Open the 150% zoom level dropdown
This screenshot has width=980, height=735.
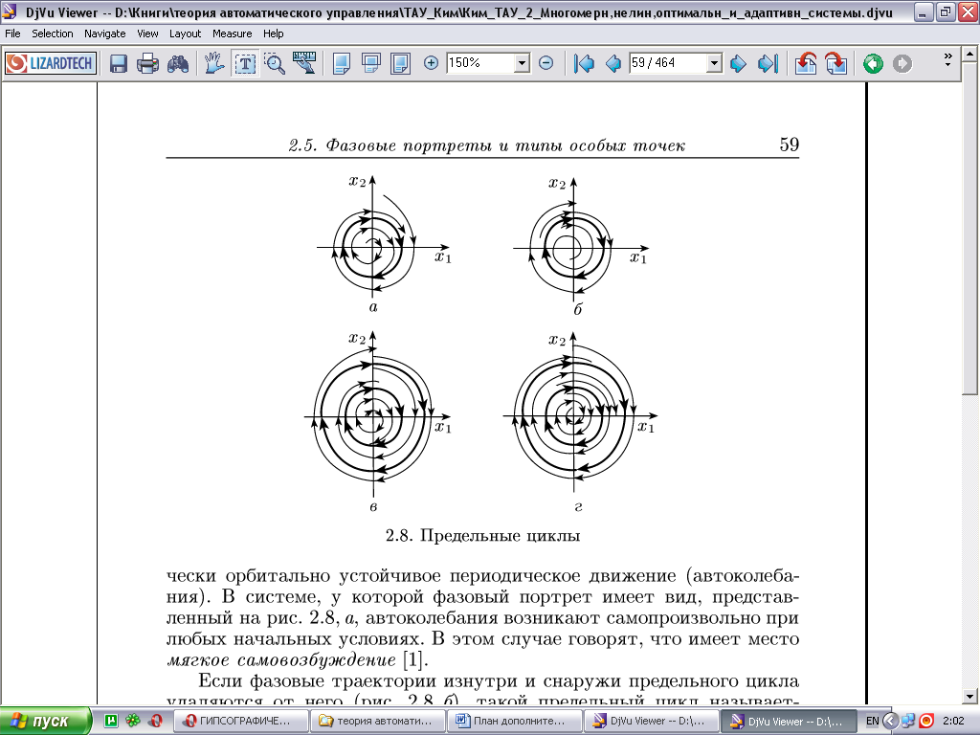click(522, 62)
